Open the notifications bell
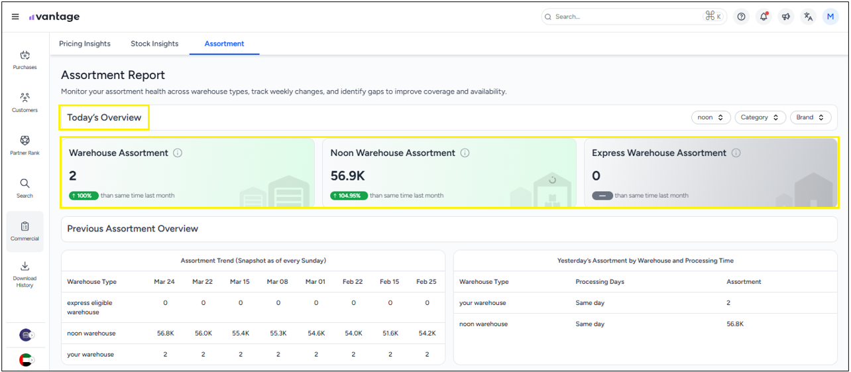 point(764,17)
